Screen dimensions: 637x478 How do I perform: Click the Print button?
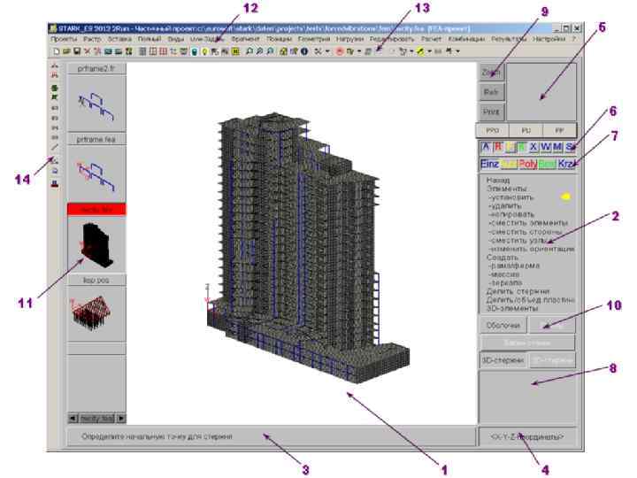pos(491,112)
